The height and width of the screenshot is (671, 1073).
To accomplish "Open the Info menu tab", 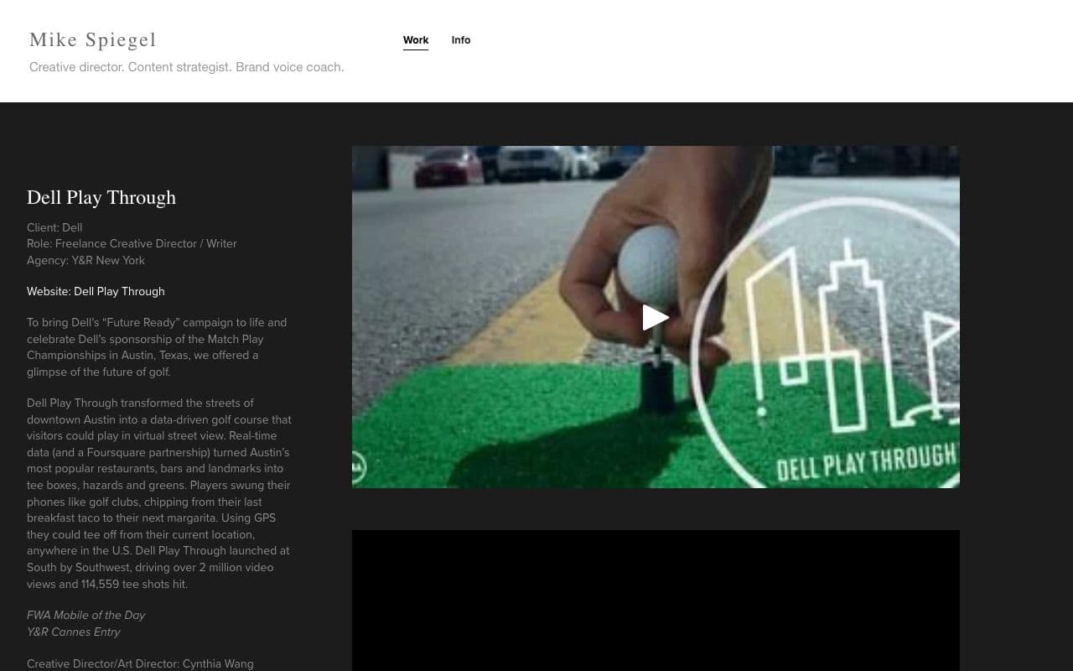I will (x=461, y=40).
